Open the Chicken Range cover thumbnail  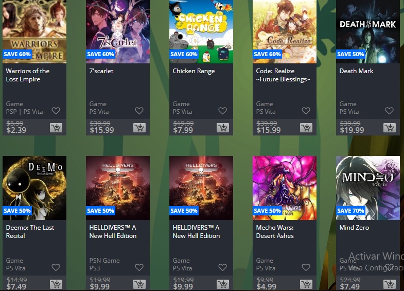tap(201, 31)
